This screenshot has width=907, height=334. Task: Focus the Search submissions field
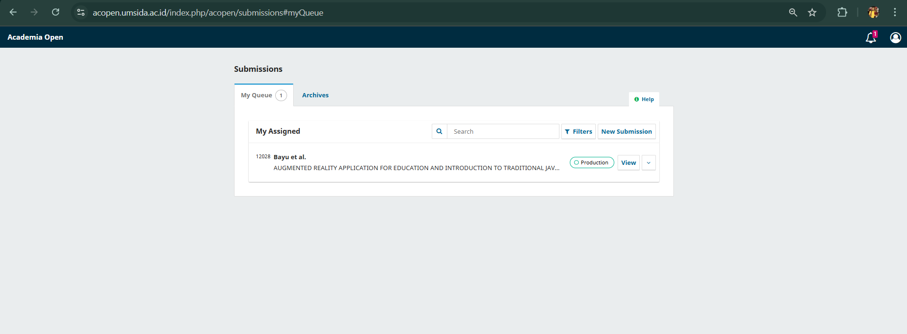pos(503,131)
